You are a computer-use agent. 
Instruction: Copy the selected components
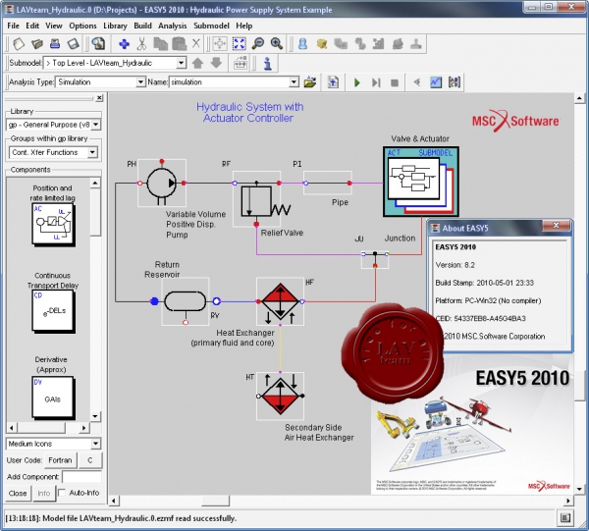click(x=160, y=44)
